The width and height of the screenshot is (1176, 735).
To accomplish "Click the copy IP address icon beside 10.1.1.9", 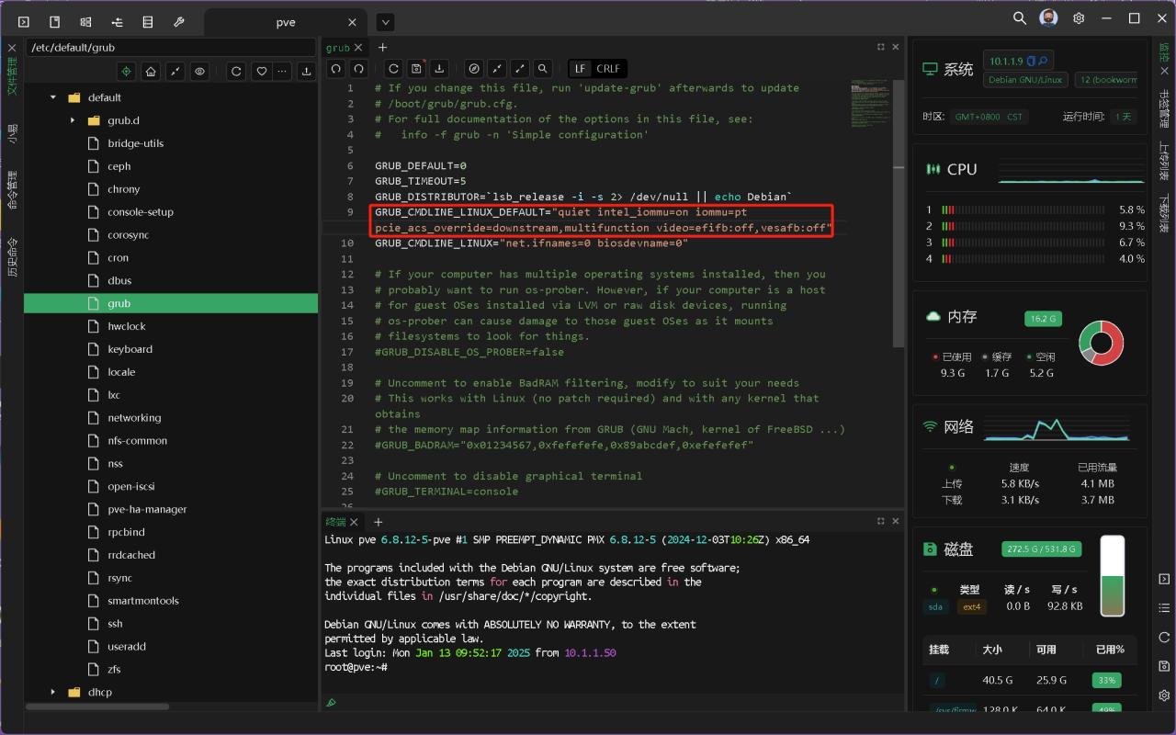I will pos(1032,61).
